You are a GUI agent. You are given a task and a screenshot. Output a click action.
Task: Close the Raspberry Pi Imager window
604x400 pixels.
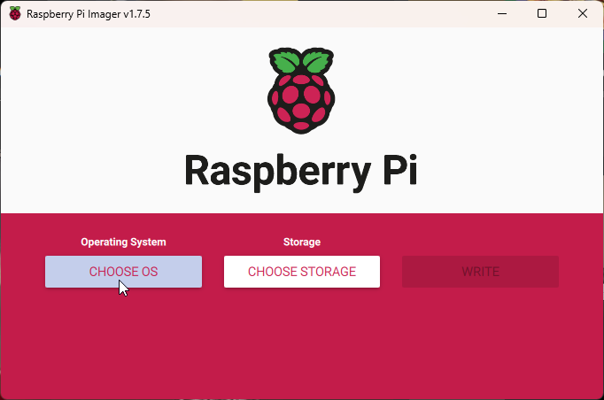click(x=583, y=13)
